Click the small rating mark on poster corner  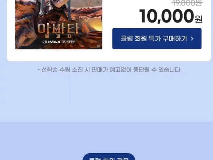pyautogui.click(x=99, y=46)
